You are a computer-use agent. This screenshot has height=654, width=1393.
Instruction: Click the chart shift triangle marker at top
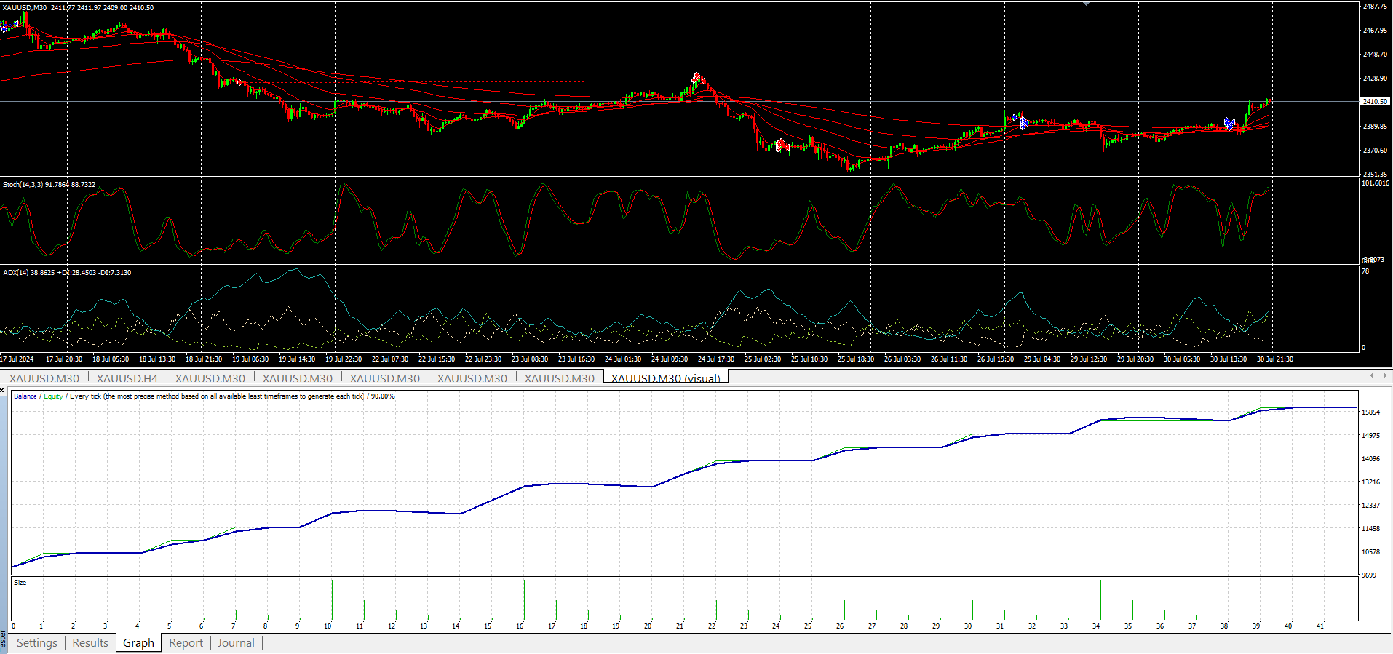1086,4
